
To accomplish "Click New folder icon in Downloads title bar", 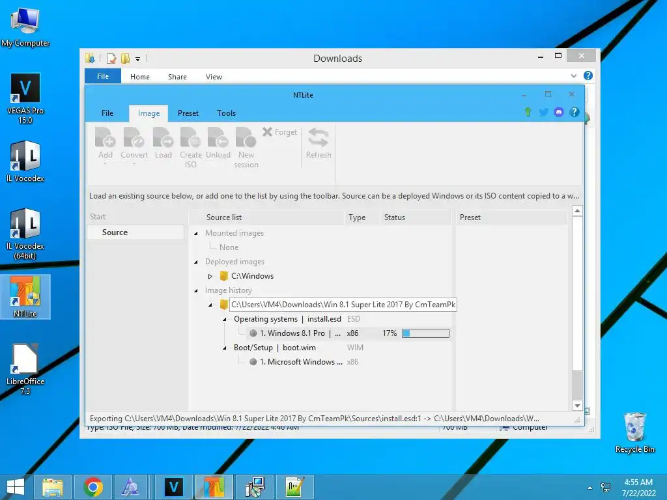I will click(125, 59).
